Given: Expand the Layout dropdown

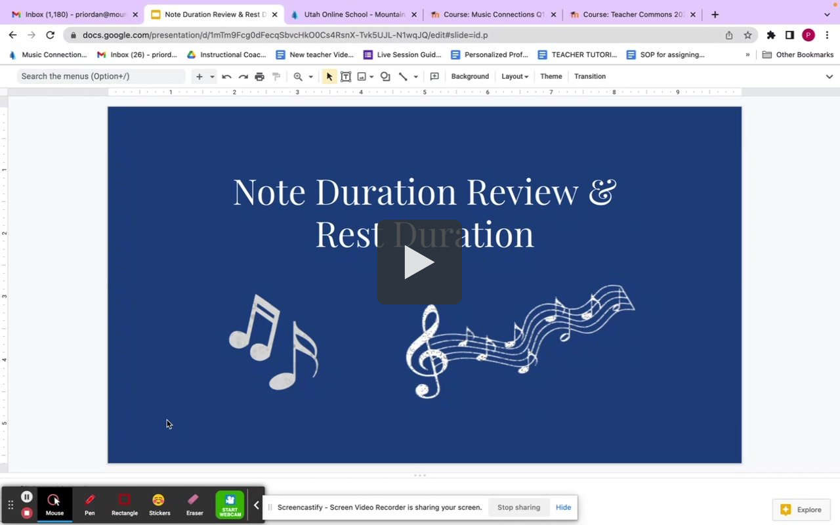Looking at the screenshot, I should click(x=514, y=76).
